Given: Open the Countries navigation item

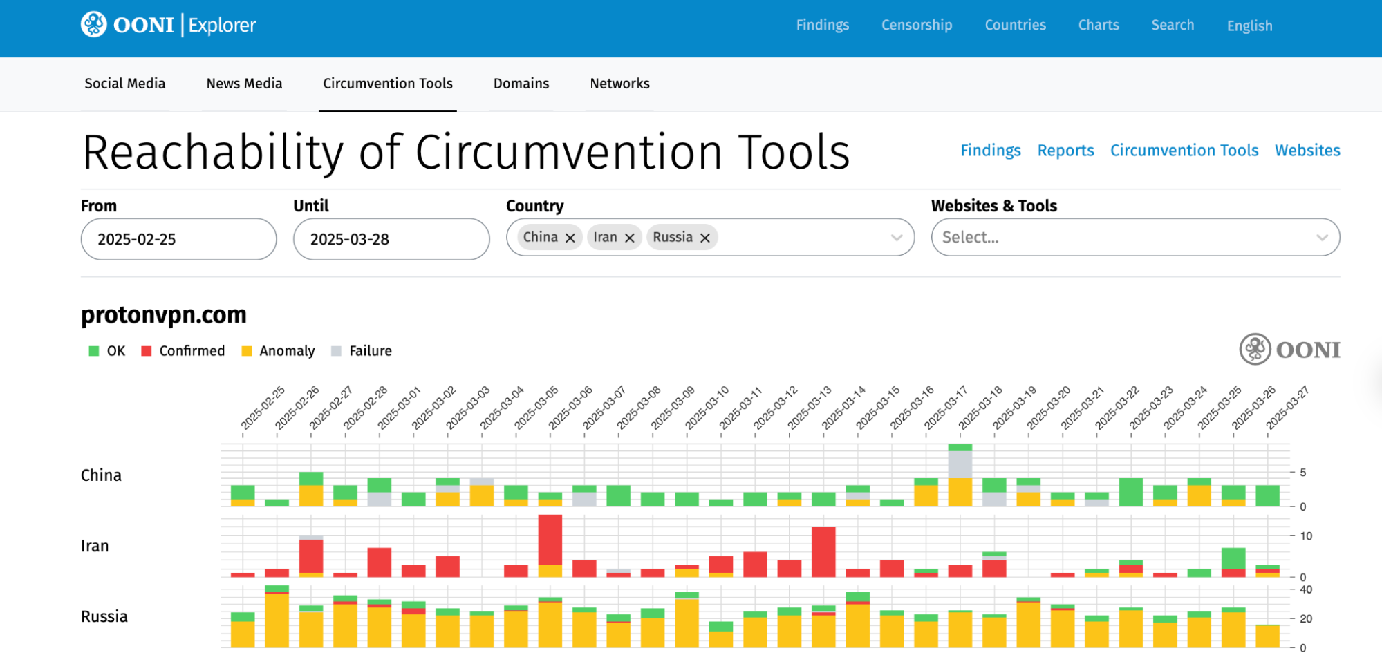Looking at the screenshot, I should click(x=1015, y=25).
